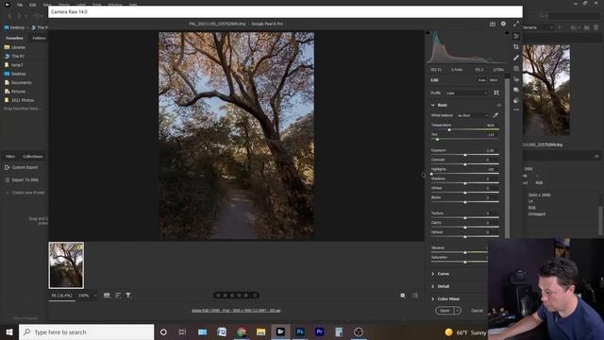Click the Dehaze slider
Image resolution: width=604 pixels, height=340 pixels.
(x=465, y=237)
